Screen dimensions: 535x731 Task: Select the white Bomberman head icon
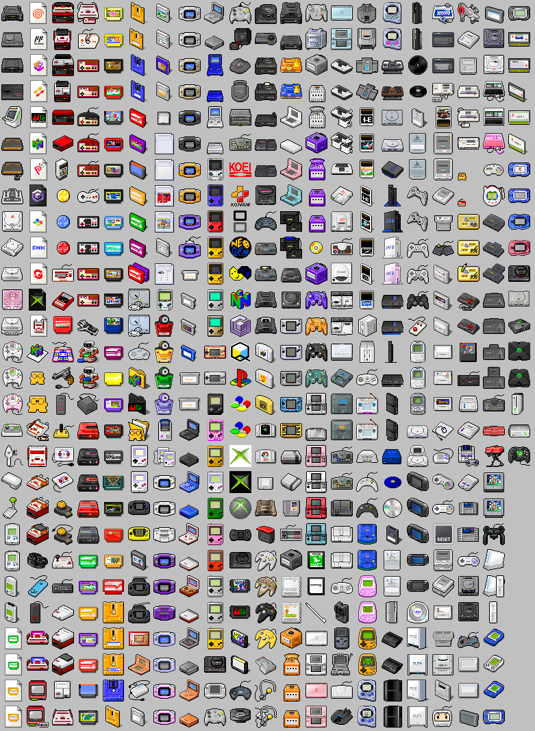[x=443, y=716]
